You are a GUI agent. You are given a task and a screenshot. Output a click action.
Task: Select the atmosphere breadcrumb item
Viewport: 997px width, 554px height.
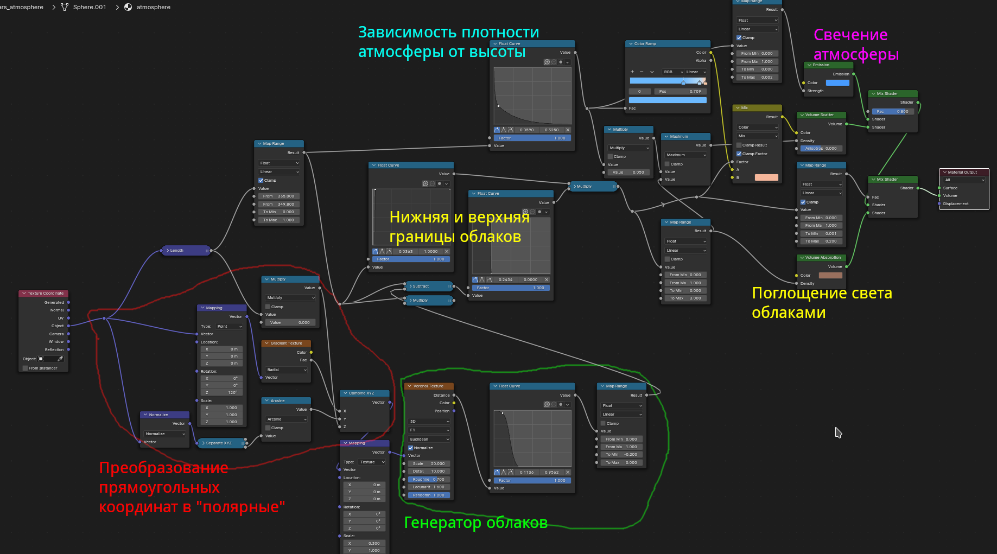coord(153,7)
